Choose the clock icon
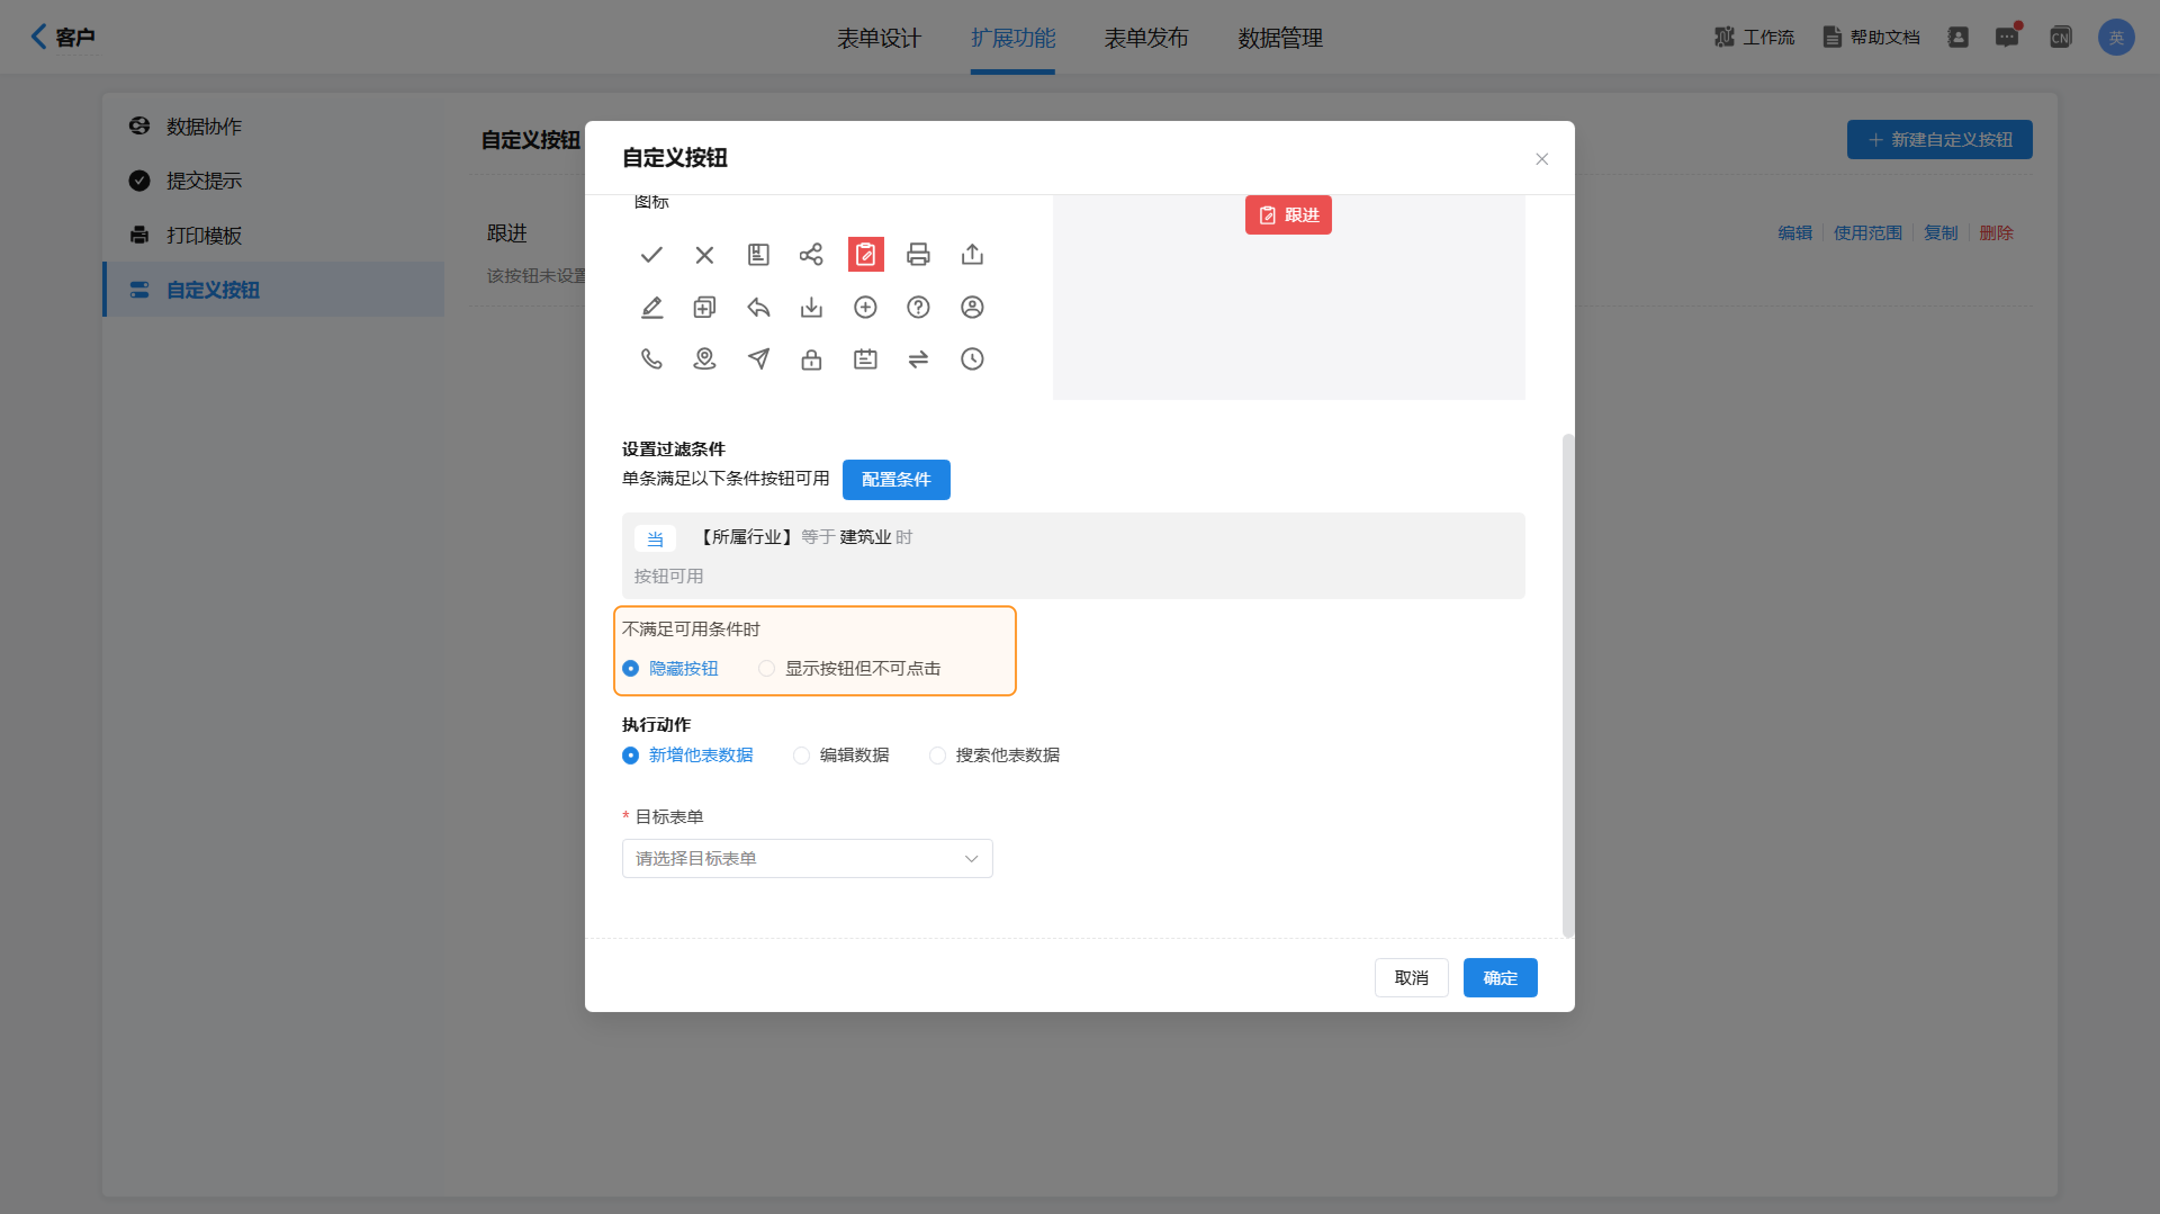This screenshot has width=2160, height=1214. (972, 359)
